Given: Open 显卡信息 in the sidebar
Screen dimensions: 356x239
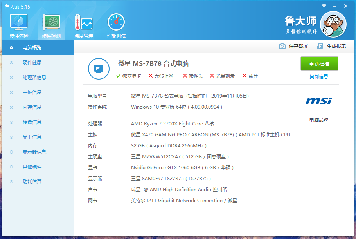Looking at the screenshot, I should [x=38, y=137].
